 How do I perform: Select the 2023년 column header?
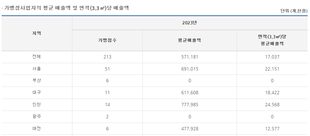190,23
